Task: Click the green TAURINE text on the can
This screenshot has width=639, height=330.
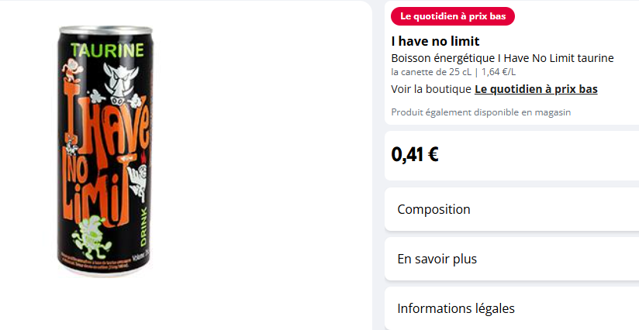Action: pos(107,52)
